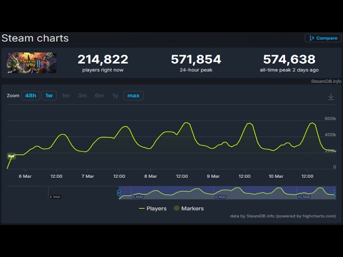Click the 4 Mar area in navigator
The height and width of the screenshot is (257, 343).
tap(55, 196)
